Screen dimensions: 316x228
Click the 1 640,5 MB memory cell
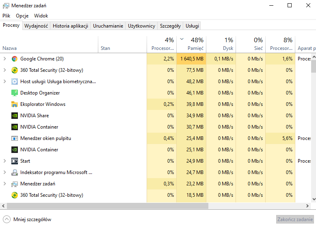pyautogui.click(x=191, y=59)
